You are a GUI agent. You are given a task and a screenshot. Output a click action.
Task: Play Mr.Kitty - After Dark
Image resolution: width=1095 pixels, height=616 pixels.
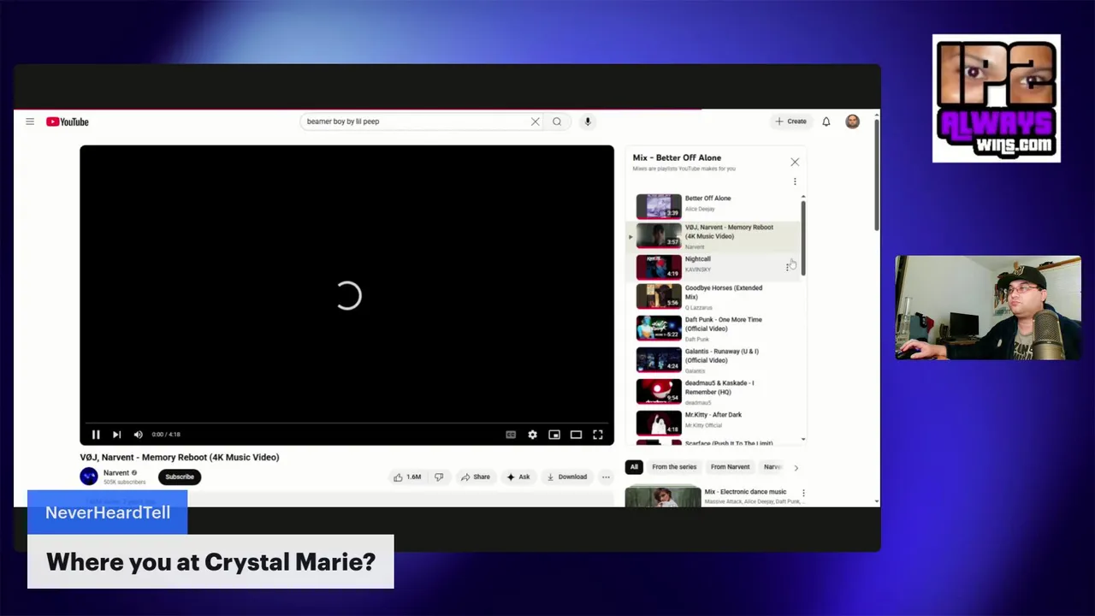714,423
